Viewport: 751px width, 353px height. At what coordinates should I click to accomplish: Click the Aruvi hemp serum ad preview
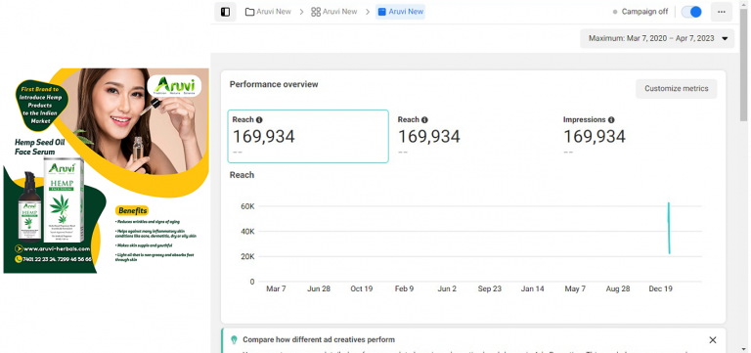106,170
